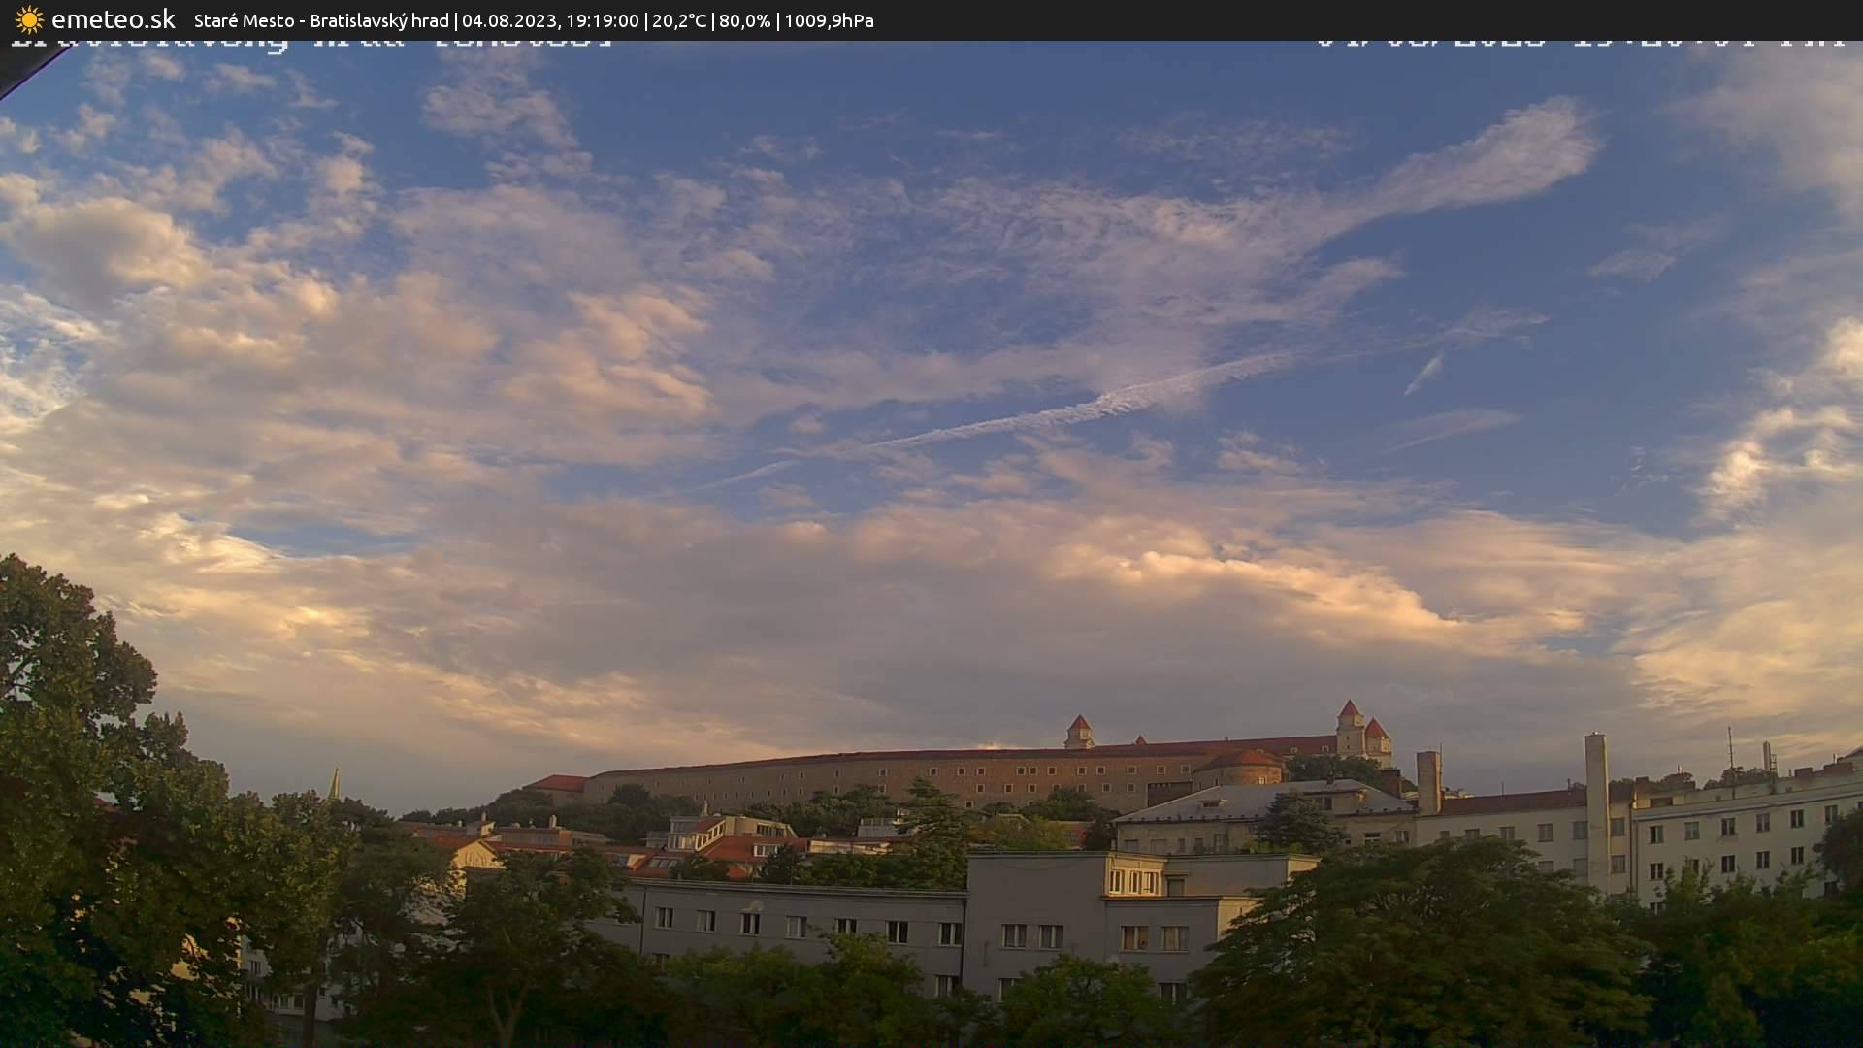Click the 19:19:00 time reading
1863x1048 pixels.
point(602,20)
